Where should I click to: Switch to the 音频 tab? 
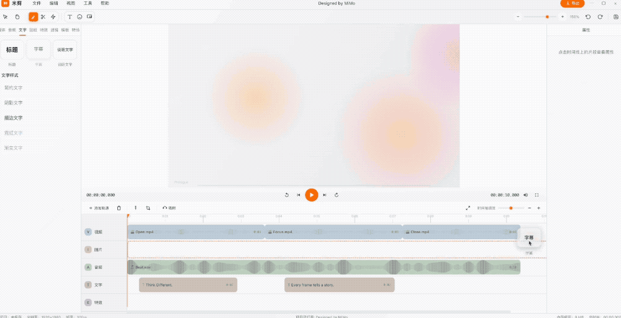coord(12,30)
